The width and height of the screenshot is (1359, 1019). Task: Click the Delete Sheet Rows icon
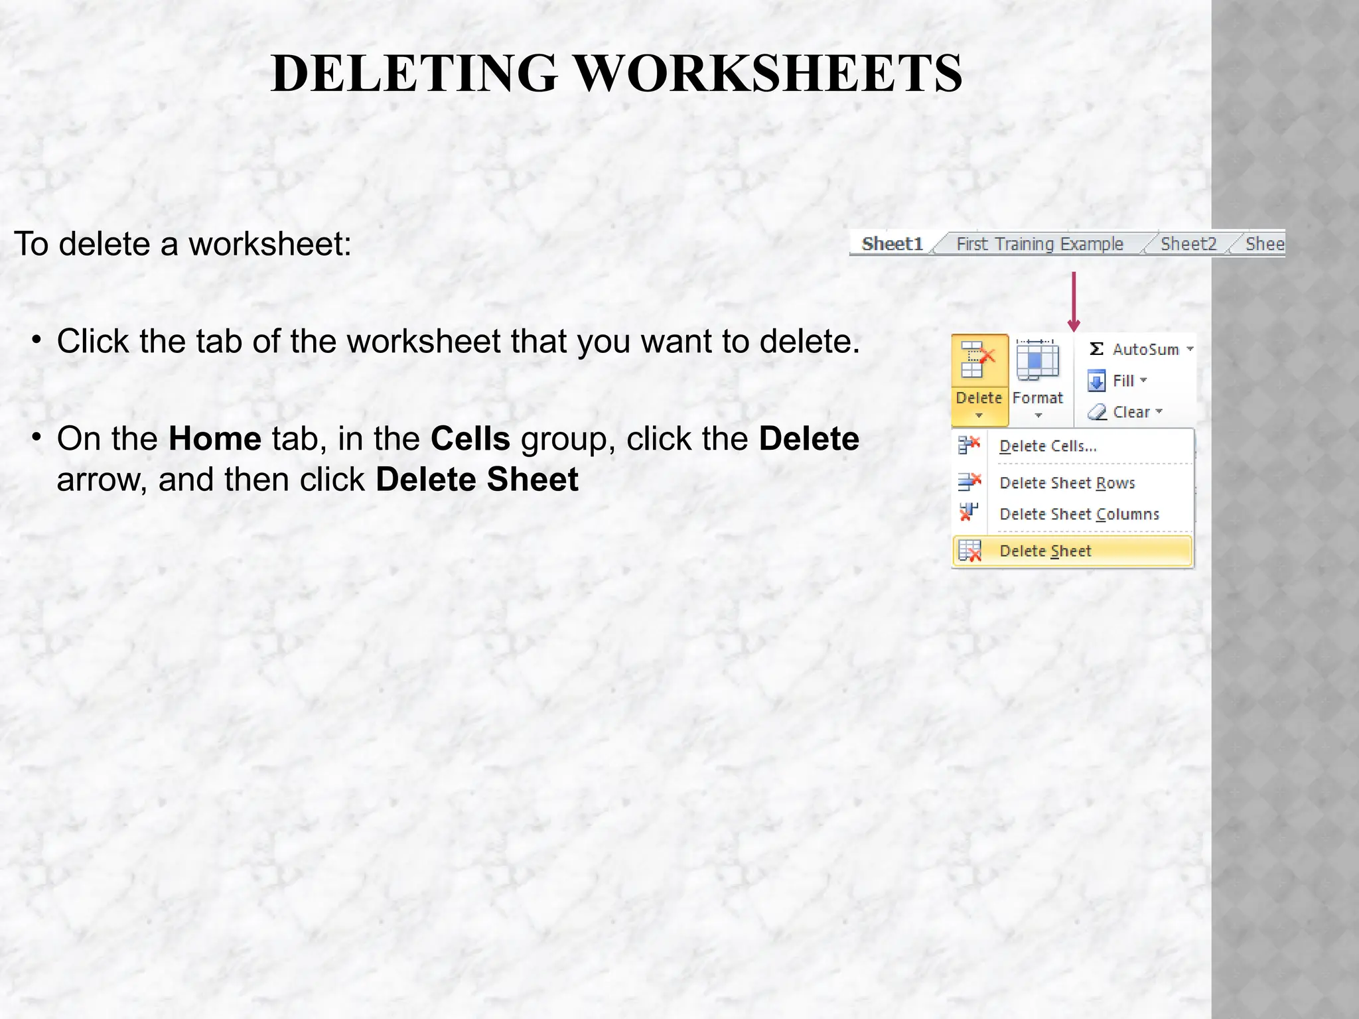(969, 482)
